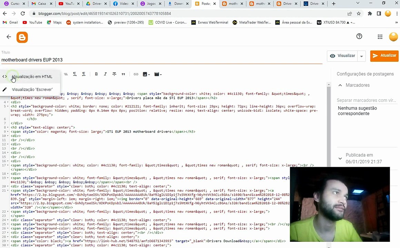Screen dimensions: 400x248
Task: Open 'XTIUSD 84.700' bookmark
Action: tap(336, 22)
